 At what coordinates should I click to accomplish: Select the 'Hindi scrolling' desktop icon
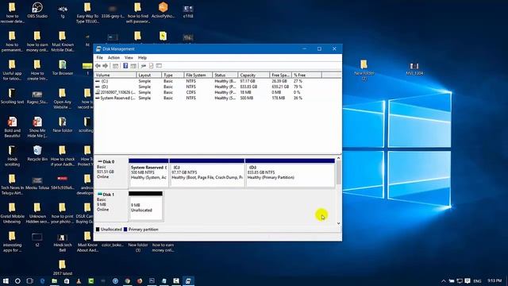point(12,156)
